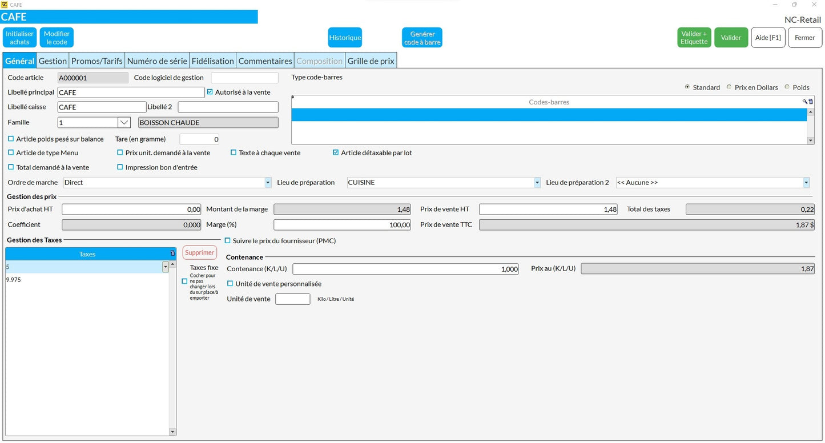
Task: Open the Fidélisation tab
Action: 213,60
